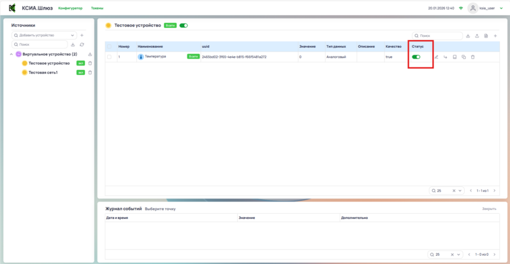Click plus icon to add point to table
This screenshot has height=264, width=510.
coord(495,36)
